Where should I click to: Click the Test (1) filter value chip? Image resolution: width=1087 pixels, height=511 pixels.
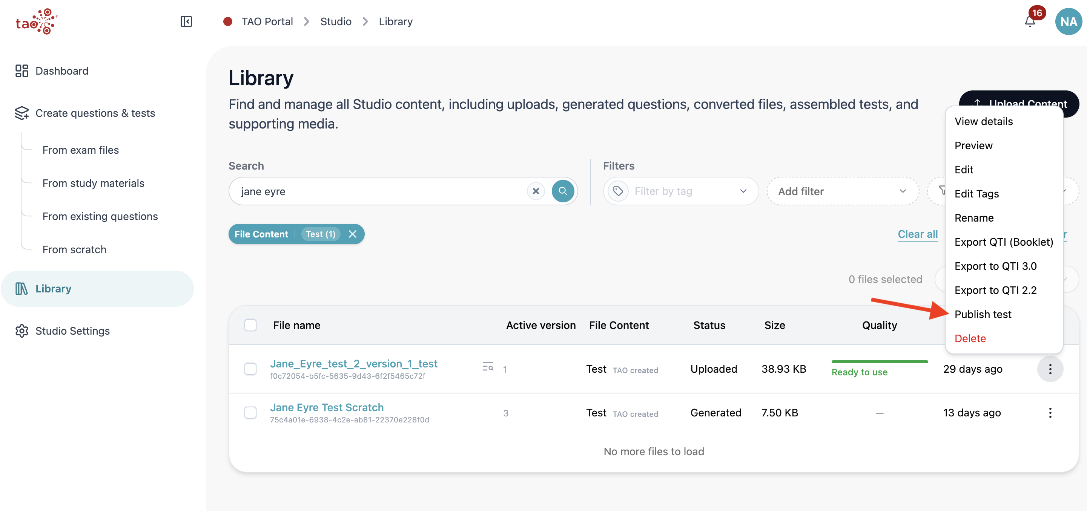pyautogui.click(x=320, y=234)
